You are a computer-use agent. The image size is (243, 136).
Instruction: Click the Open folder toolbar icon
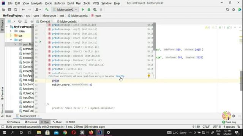point(3,9)
